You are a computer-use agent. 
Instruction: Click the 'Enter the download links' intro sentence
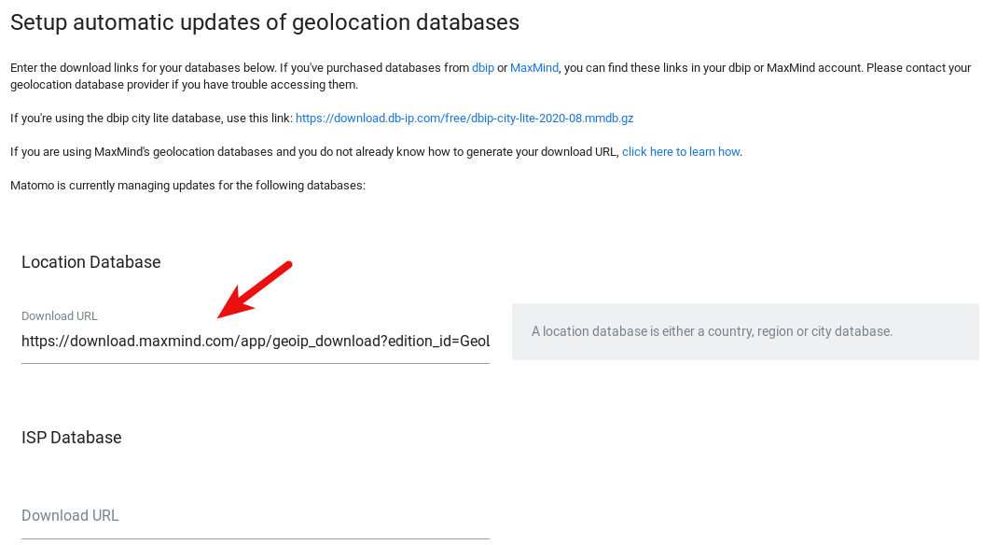tap(140, 68)
